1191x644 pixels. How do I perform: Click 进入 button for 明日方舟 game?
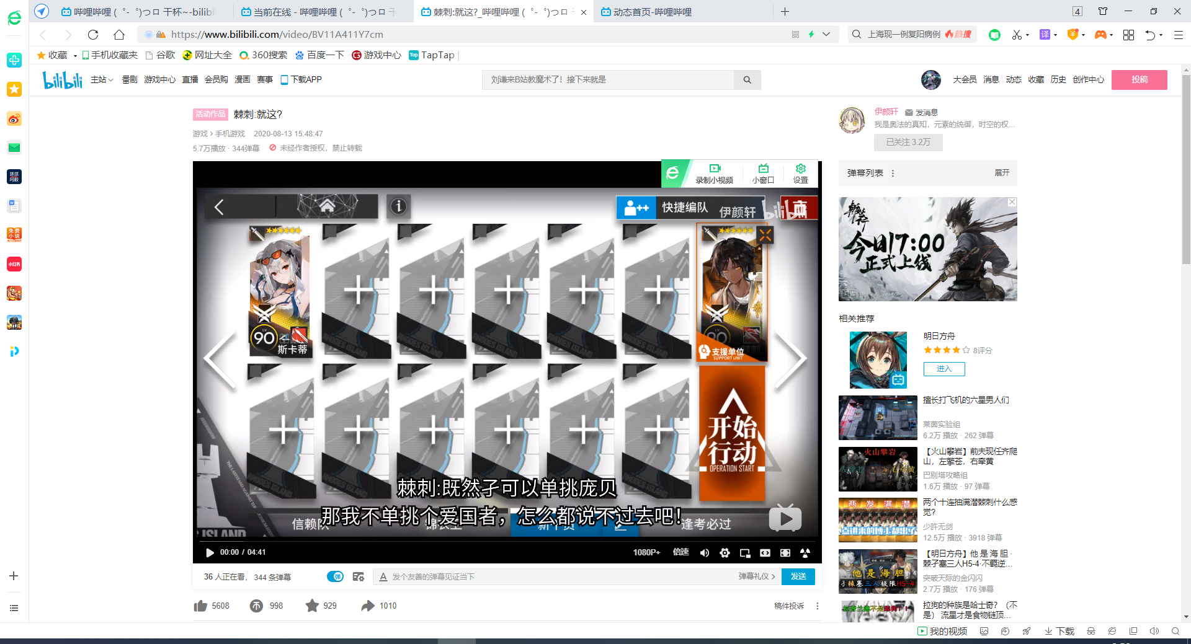(x=943, y=369)
